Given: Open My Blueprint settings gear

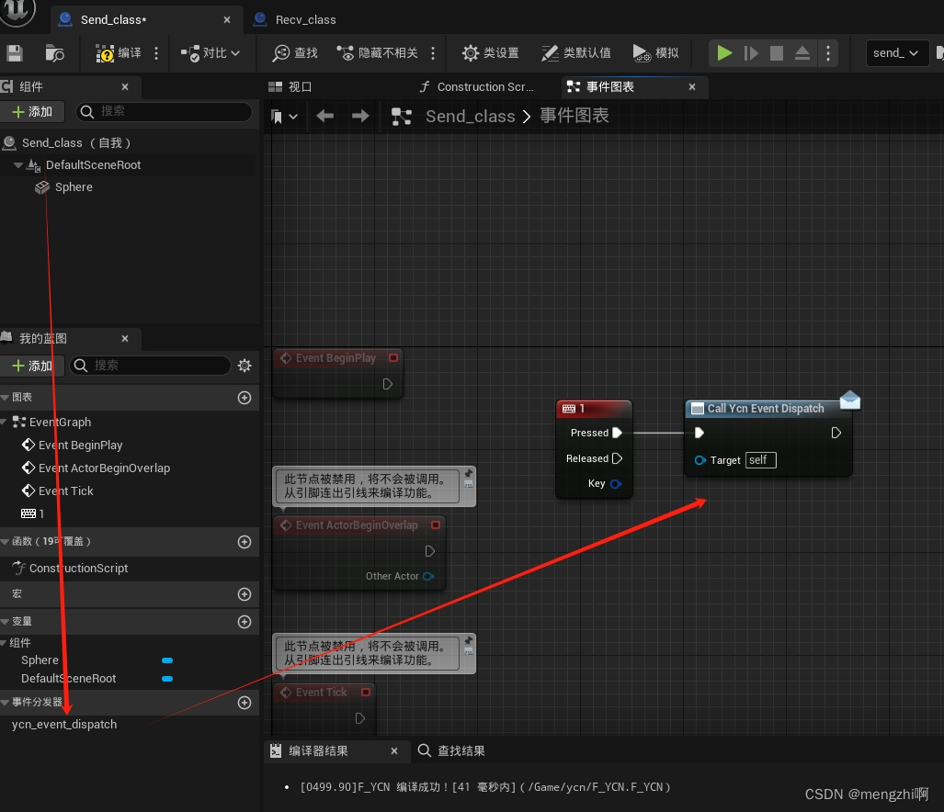Looking at the screenshot, I should click(x=245, y=366).
